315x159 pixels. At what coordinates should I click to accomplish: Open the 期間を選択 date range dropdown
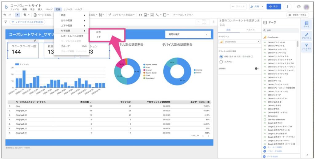(188, 34)
